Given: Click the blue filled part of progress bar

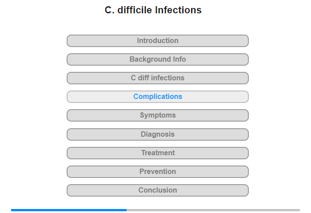Looking at the screenshot, I should [x=69, y=210].
